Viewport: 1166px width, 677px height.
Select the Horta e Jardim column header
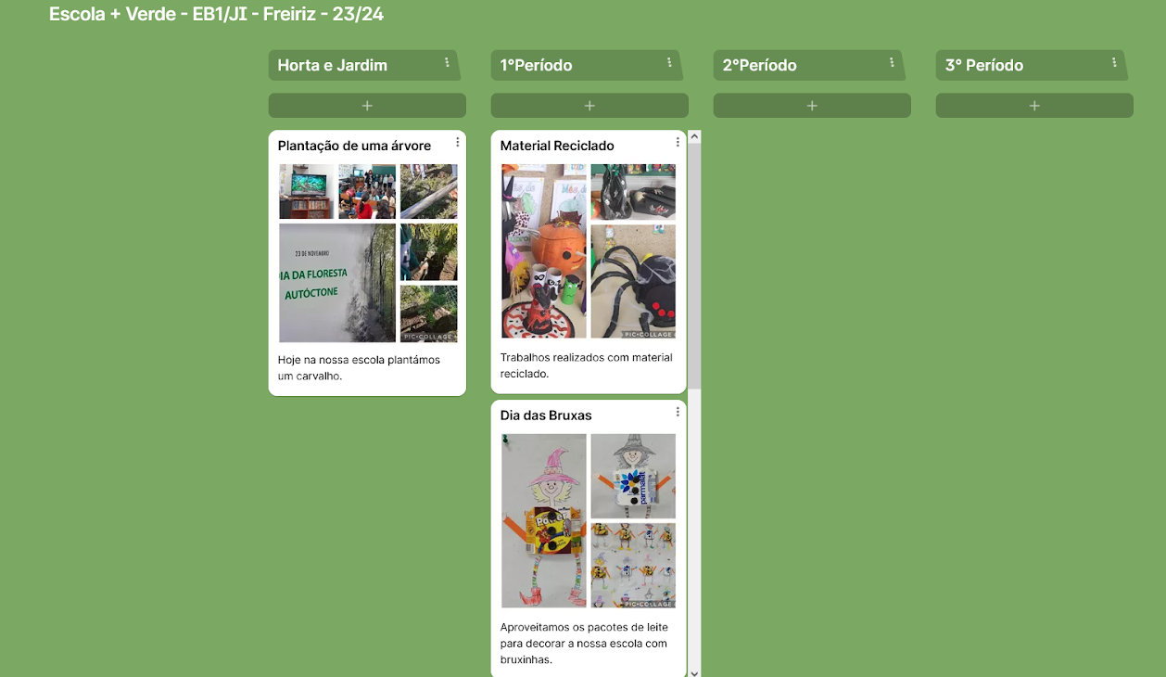[x=333, y=65]
